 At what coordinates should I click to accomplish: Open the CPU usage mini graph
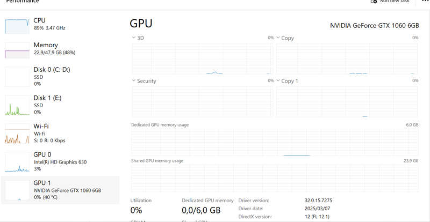17,27
